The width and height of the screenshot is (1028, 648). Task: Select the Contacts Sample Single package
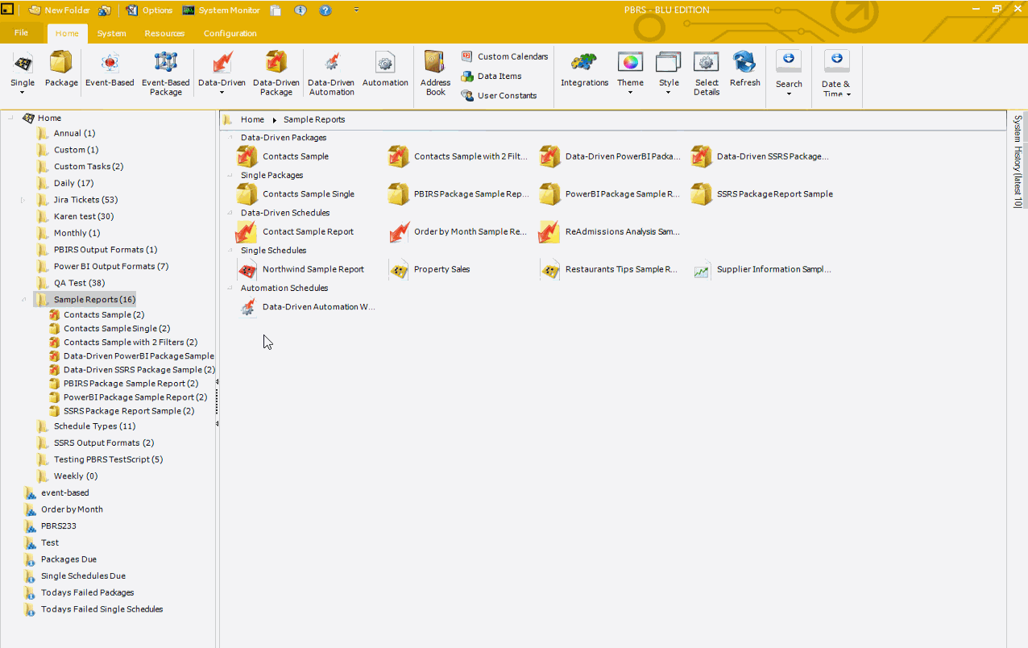tap(295, 194)
